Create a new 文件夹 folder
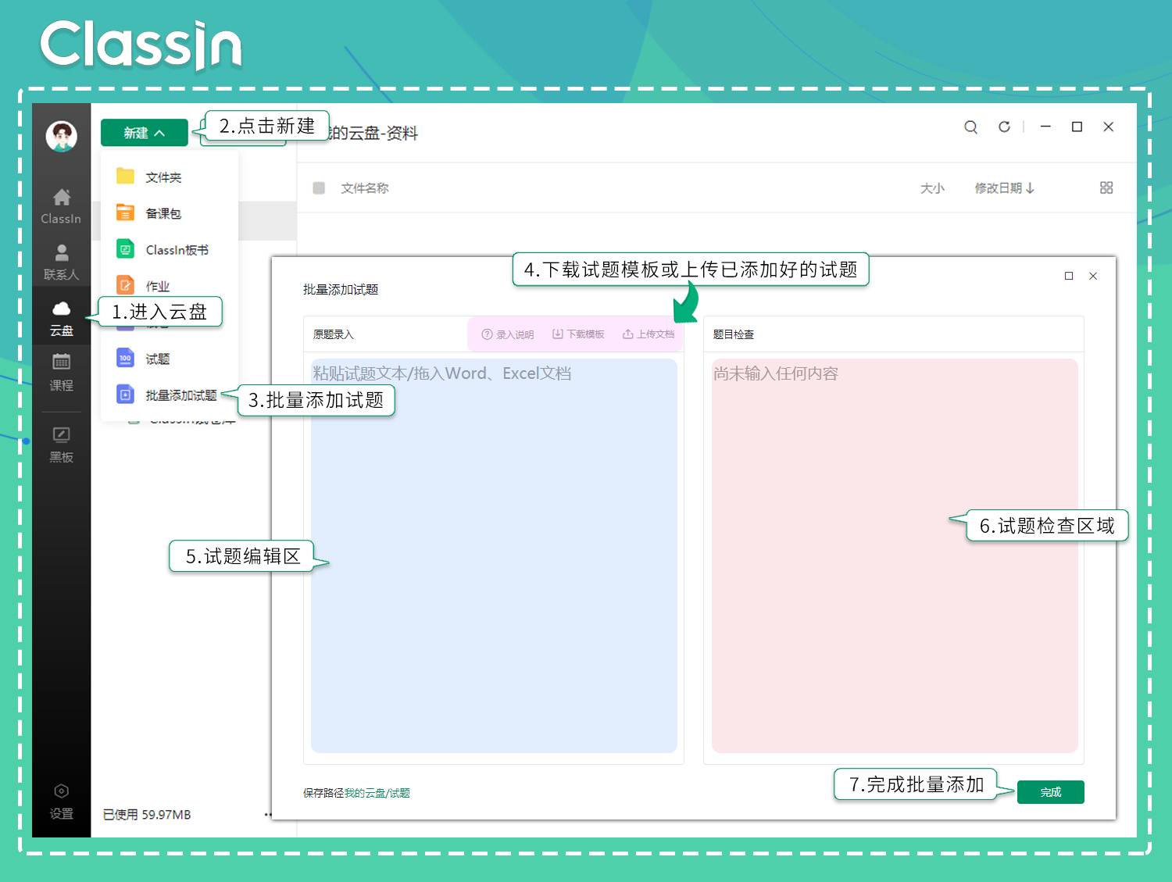The width and height of the screenshot is (1172, 882). click(163, 177)
